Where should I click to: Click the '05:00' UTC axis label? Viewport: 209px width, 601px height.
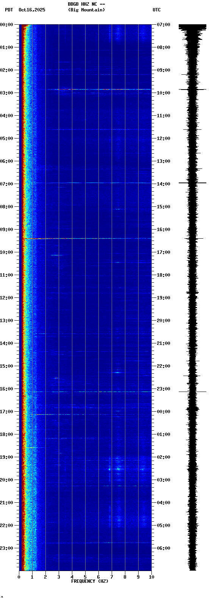tap(164, 525)
